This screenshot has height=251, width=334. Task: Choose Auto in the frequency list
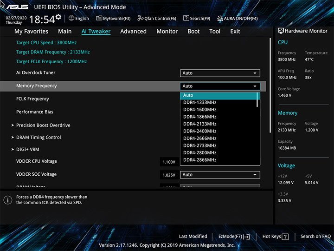tap(219, 96)
